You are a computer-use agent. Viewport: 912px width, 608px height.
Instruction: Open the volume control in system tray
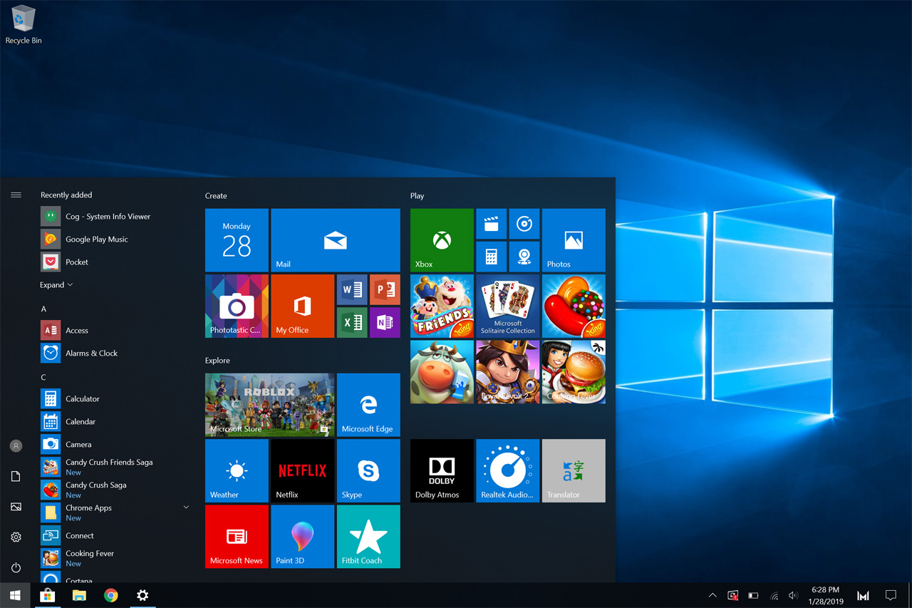[x=793, y=595]
